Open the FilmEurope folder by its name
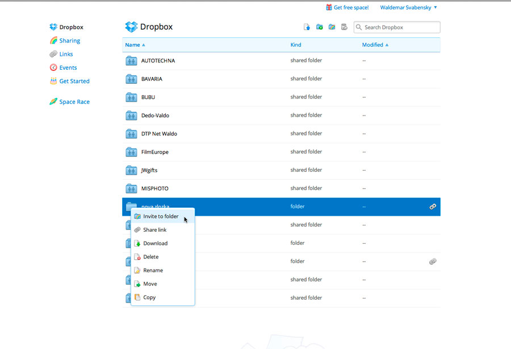511x349 pixels. (155, 152)
